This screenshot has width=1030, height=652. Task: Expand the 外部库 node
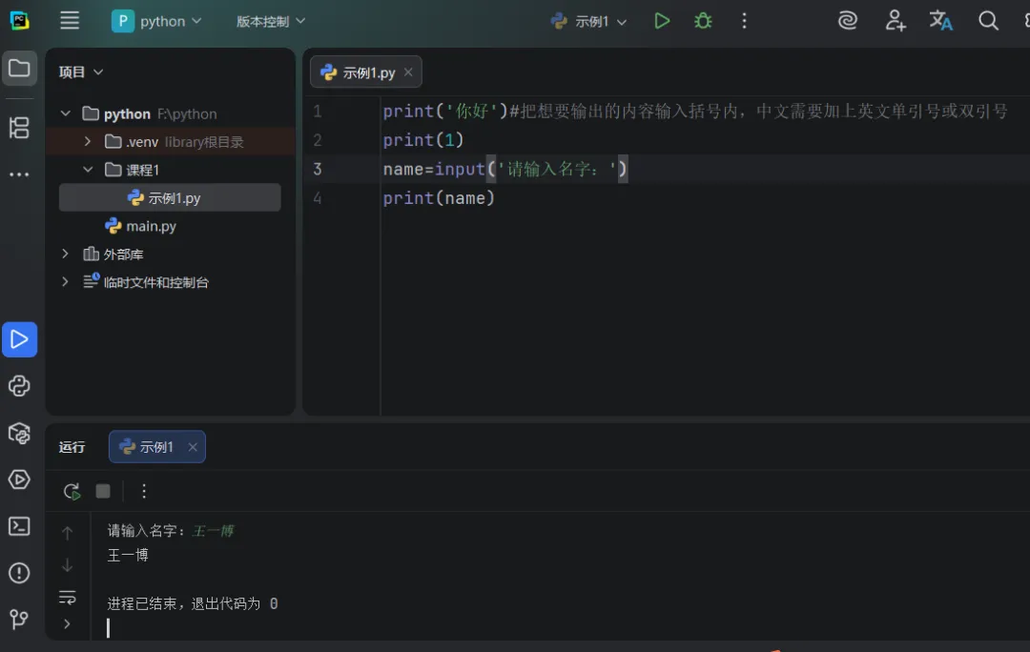pos(65,254)
